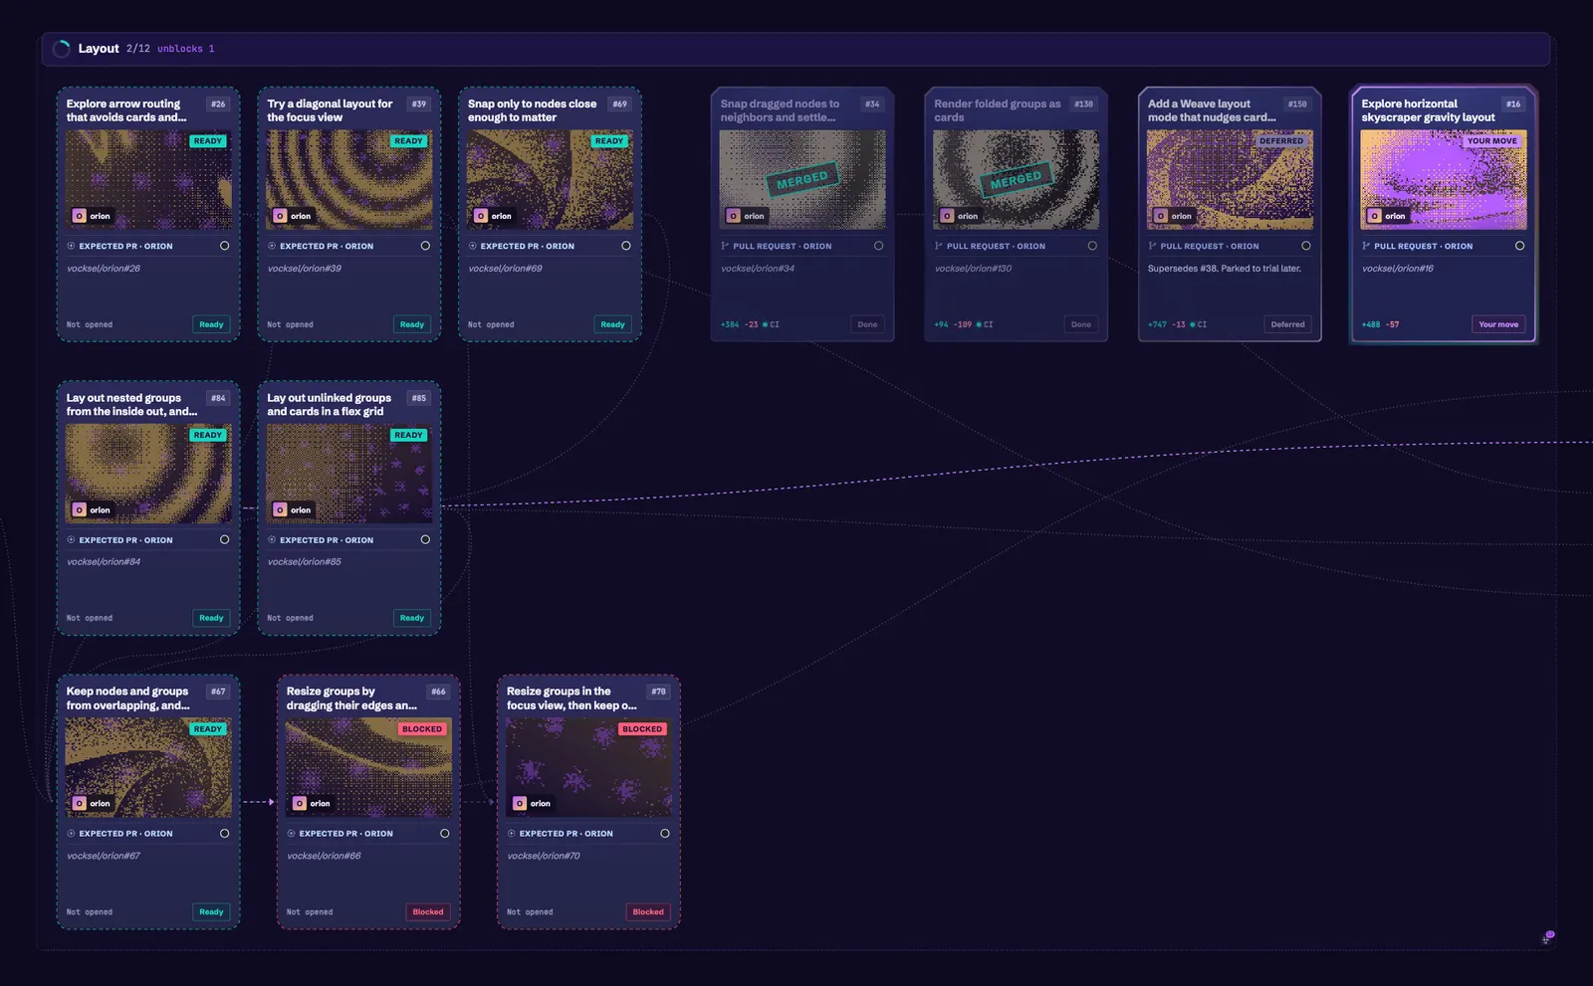
Task: Click the Layout group progress ring icon
Action: point(61,49)
